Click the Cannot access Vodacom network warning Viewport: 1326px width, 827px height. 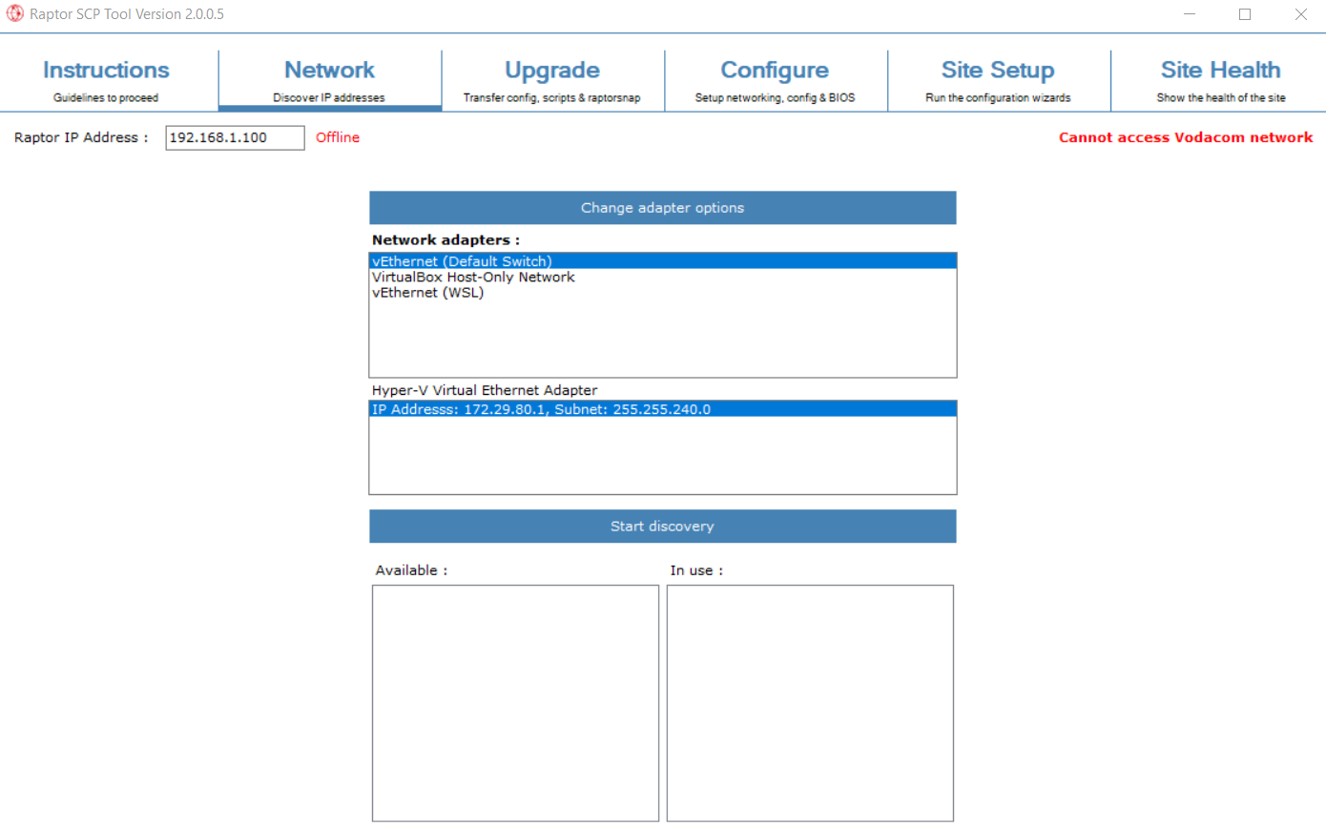coord(1186,137)
